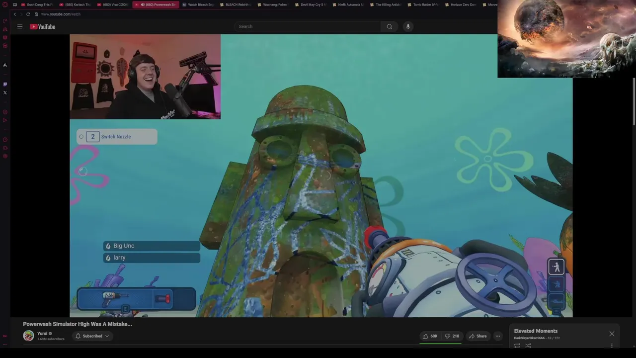Open the history clock sidebar icon
This screenshot has width=636, height=358.
point(5,140)
